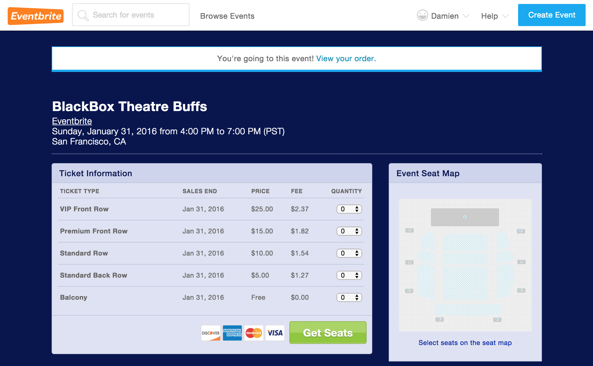Click View your order link
593x366 pixels.
pos(346,59)
